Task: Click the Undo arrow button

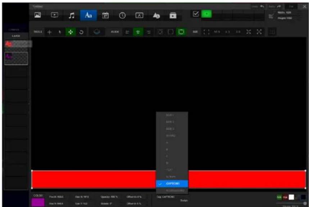Action: tap(258, 6)
